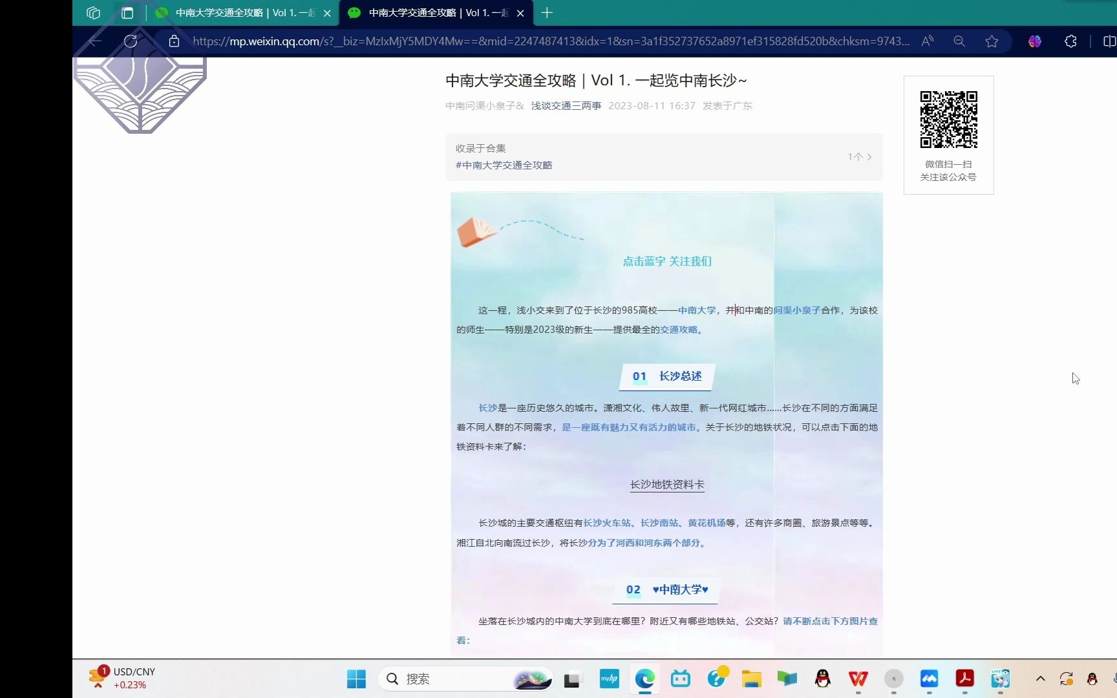The height and width of the screenshot is (698, 1117).
Task: Open browser extensions puzzle icon
Action: 1070,41
